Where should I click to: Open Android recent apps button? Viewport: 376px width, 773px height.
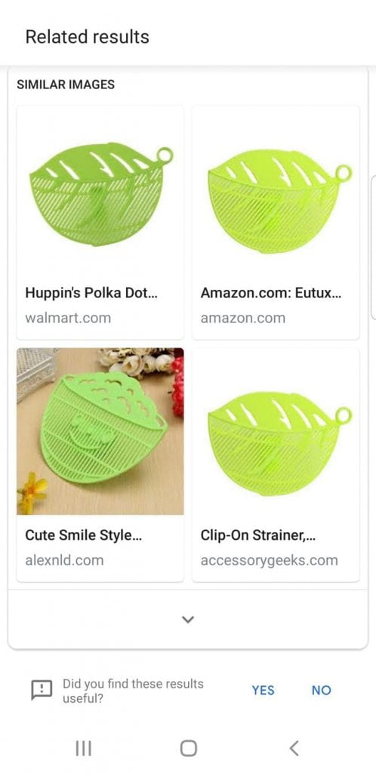83,748
